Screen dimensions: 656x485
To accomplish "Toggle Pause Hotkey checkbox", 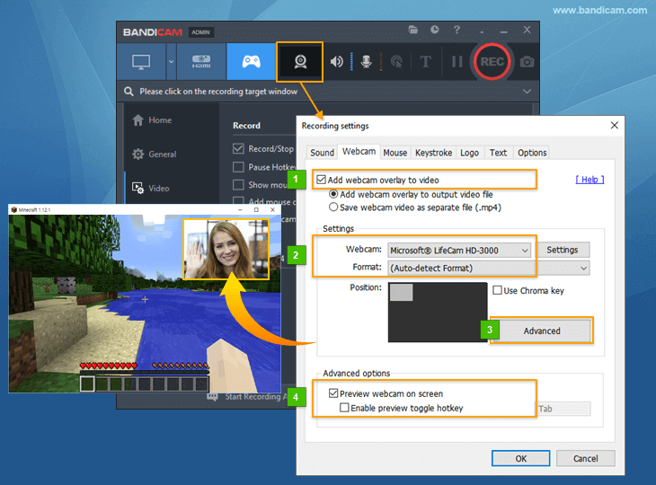I will click(x=238, y=167).
